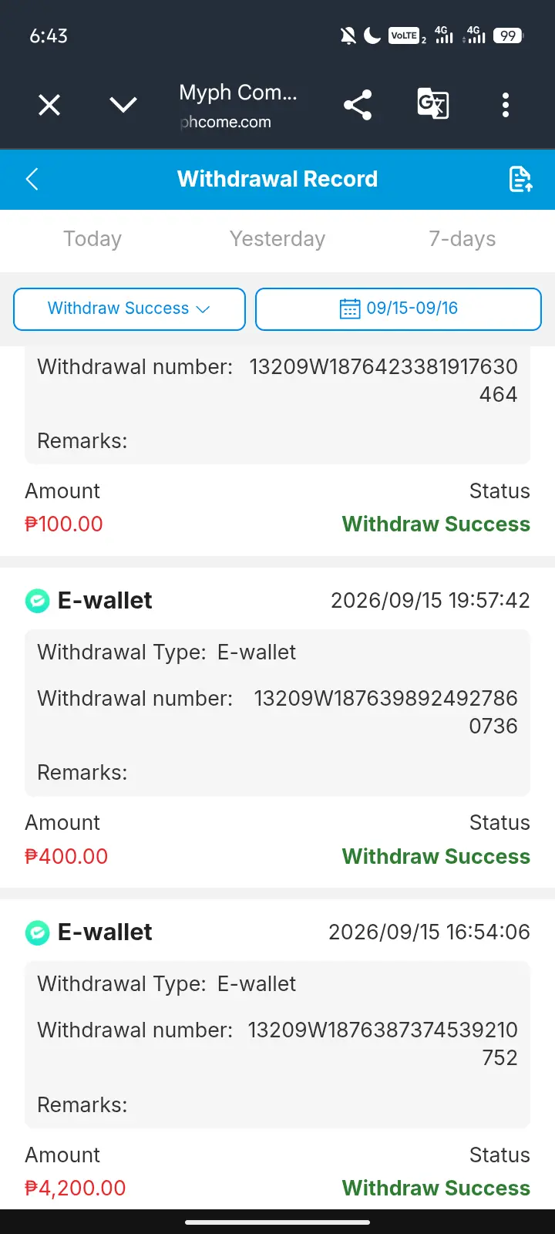Open the 09/15-09/16 date range picker

[399, 308]
